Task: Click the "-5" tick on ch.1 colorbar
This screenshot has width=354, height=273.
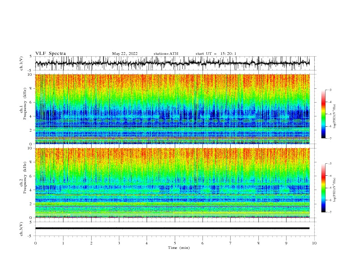Action: point(330,114)
